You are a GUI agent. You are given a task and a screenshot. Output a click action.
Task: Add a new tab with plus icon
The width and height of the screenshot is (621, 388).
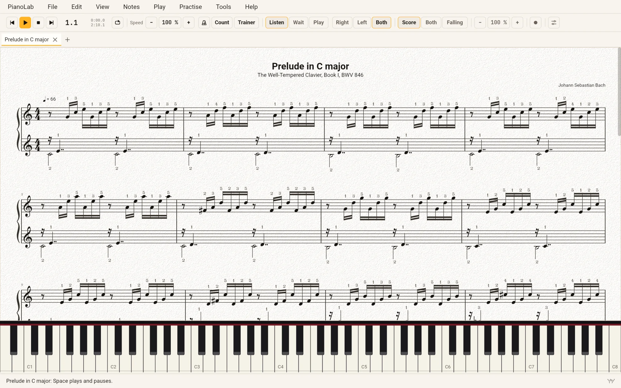click(67, 39)
